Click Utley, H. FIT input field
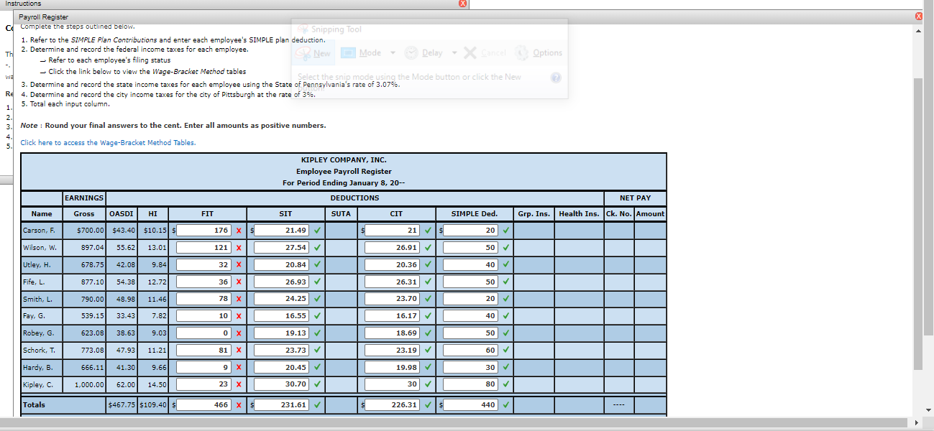The image size is (934, 431). pyautogui.click(x=204, y=264)
